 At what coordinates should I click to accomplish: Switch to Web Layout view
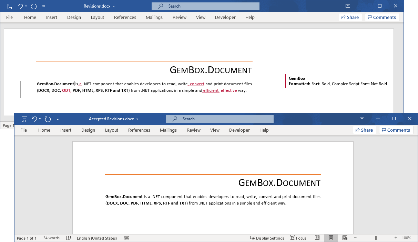point(345,238)
